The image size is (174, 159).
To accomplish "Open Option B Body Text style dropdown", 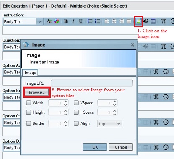I will (12, 97).
